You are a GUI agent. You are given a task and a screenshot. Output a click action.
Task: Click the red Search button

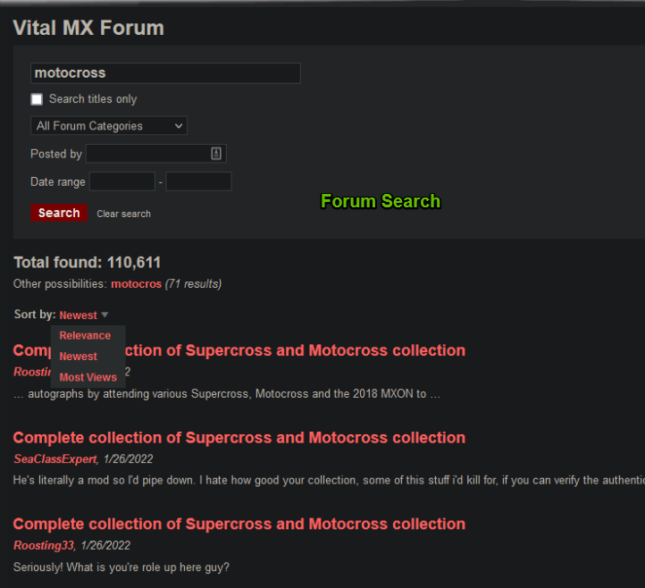point(59,213)
